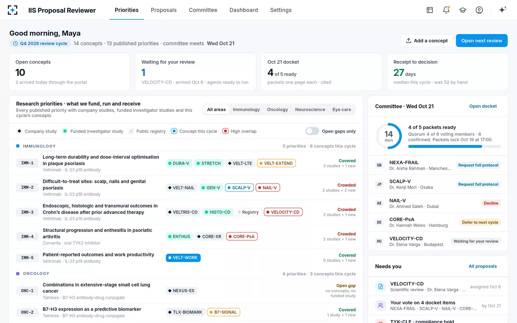Click the DE avatar for CORE-PsA
The height and width of the screenshot is (323, 517).
click(x=379, y=222)
